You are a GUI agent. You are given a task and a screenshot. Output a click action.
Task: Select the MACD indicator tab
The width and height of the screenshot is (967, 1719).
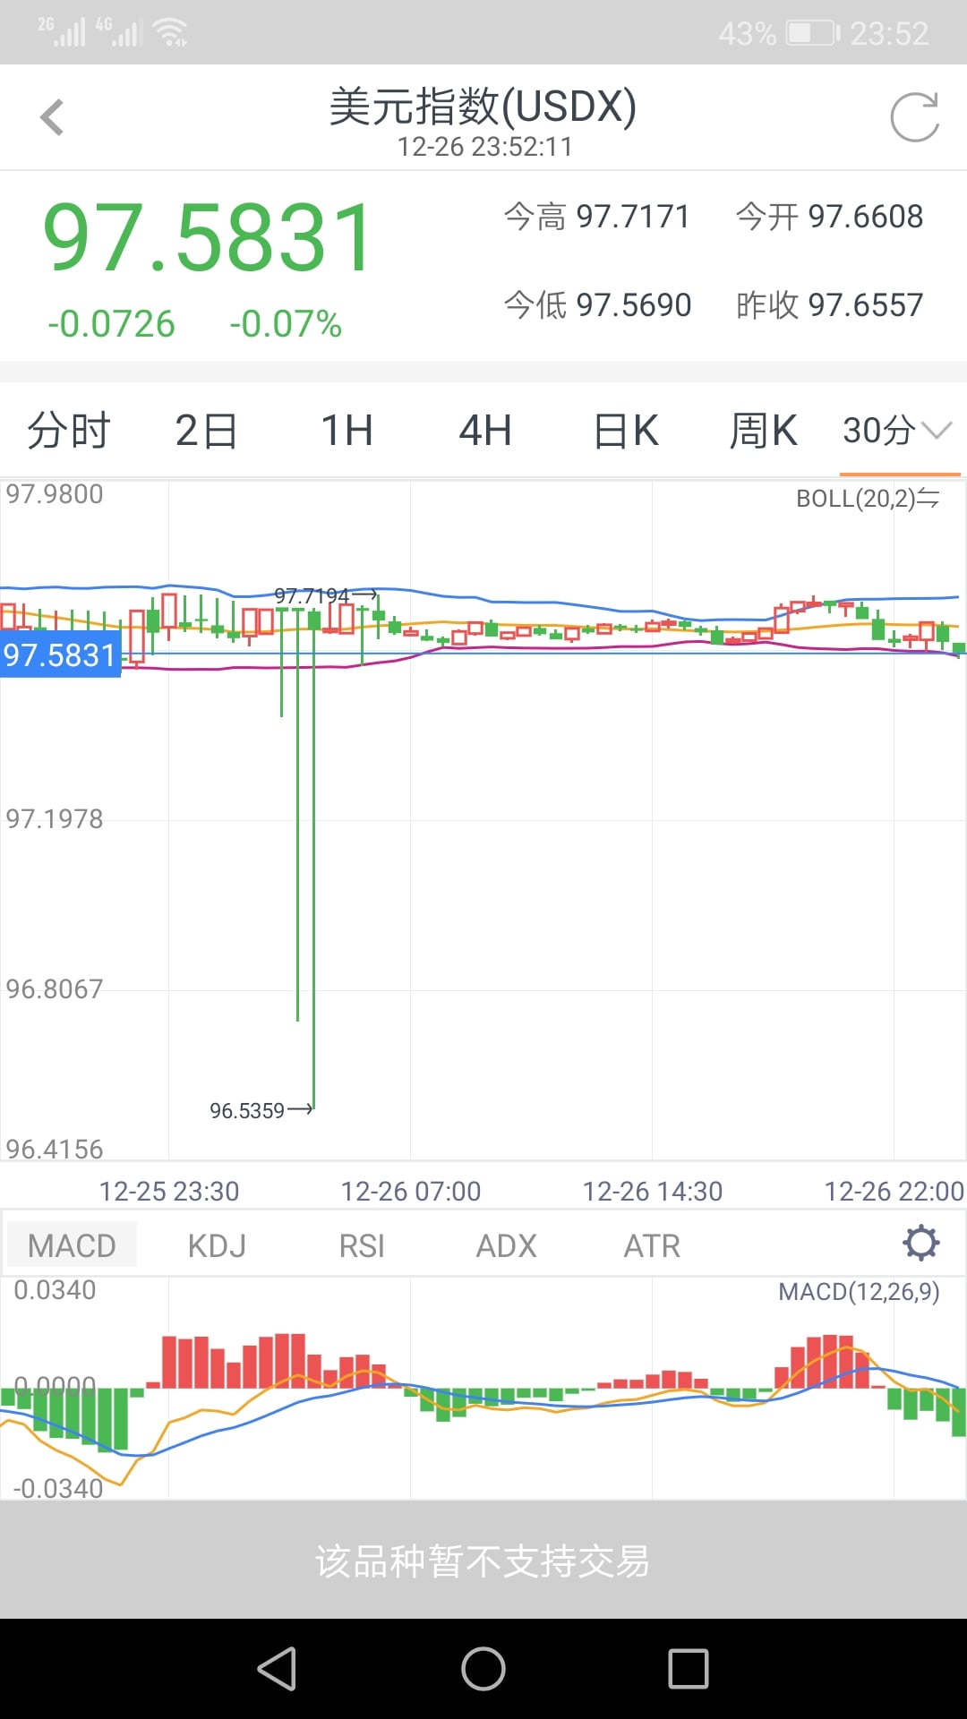tap(72, 1244)
